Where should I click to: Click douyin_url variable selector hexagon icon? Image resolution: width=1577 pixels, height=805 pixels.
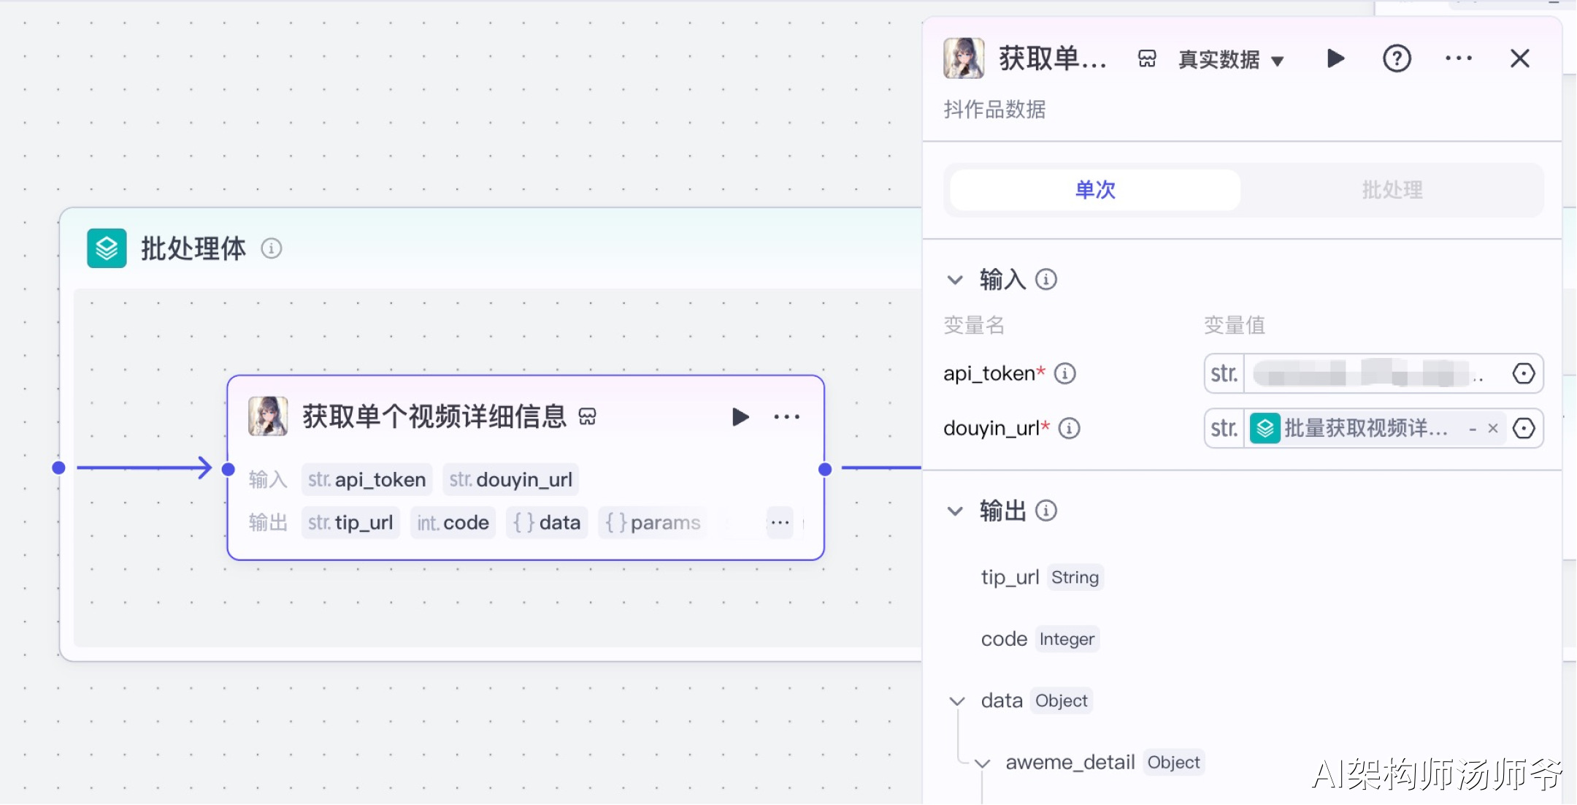[1523, 428]
